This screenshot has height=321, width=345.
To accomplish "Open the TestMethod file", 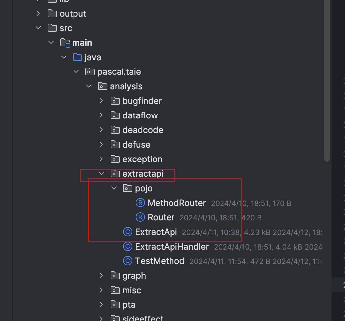I will (160, 261).
